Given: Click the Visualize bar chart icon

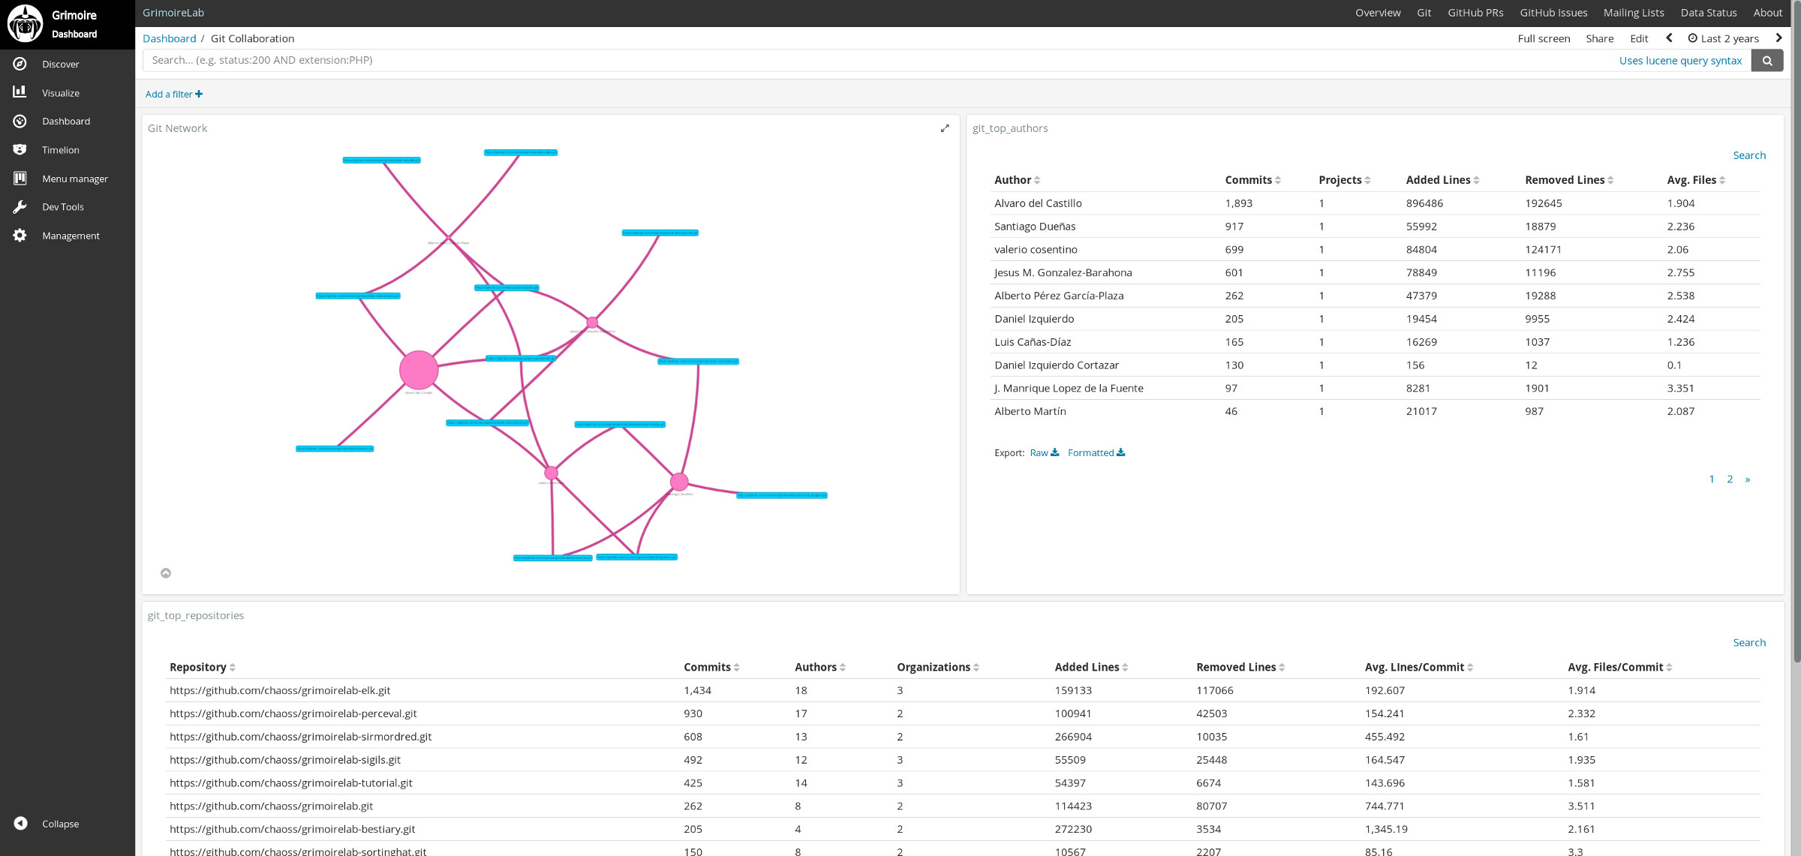Looking at the screenshot, I should (x=20, y=92).
